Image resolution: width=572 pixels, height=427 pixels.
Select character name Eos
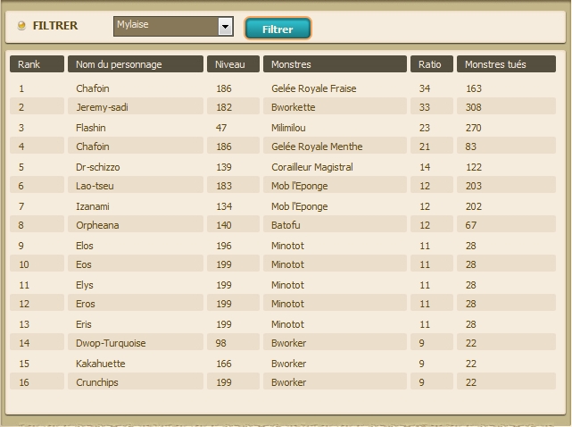(84, 264)
